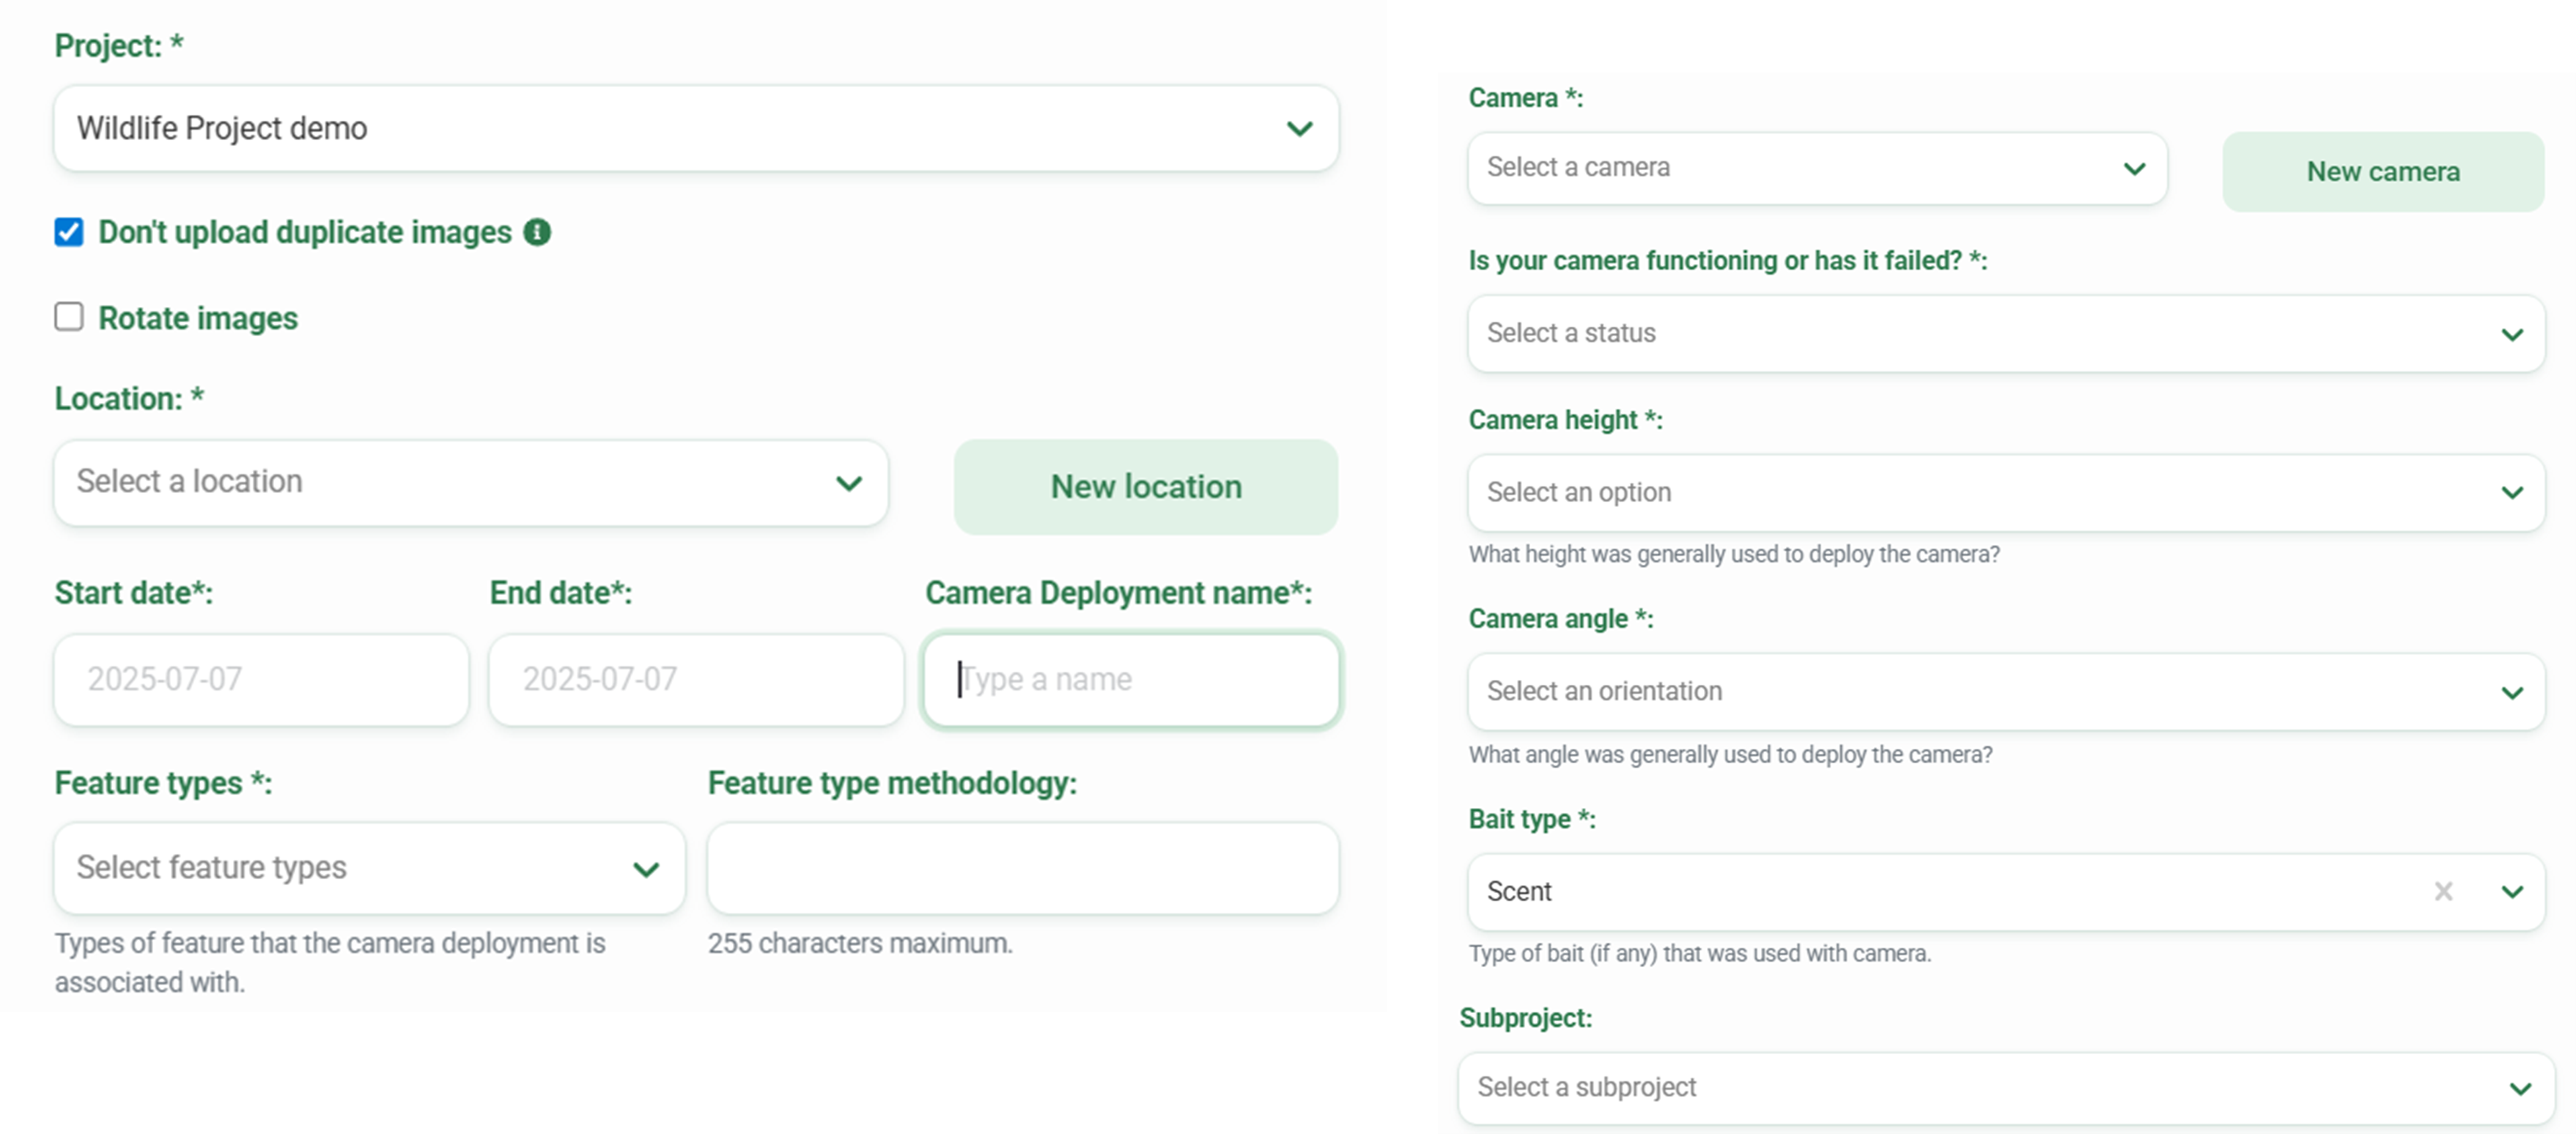Clear the Scent bait type selection
The width and height of the screenshot is (2576, 1134).
tap(2443, 891)
